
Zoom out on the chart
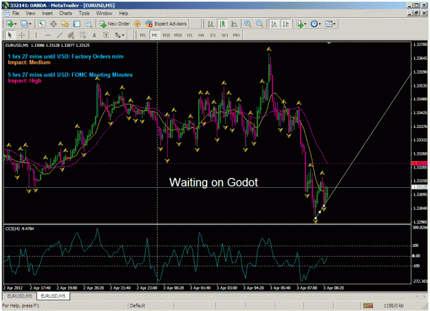(259, 24)
